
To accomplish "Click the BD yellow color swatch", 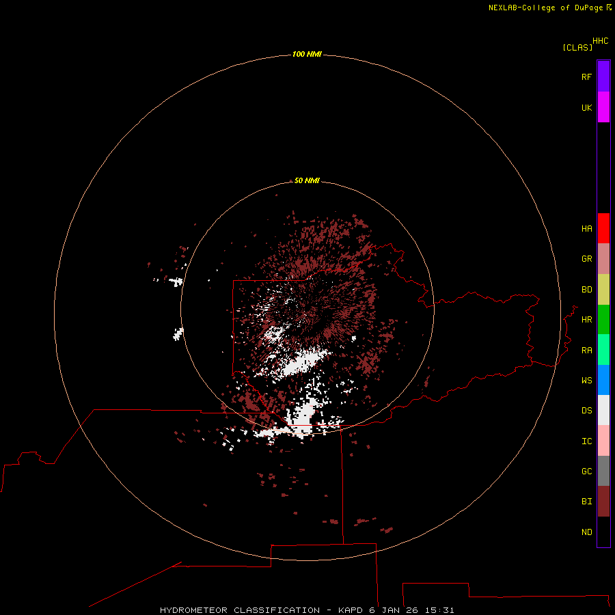I will [x=603, y=290].
